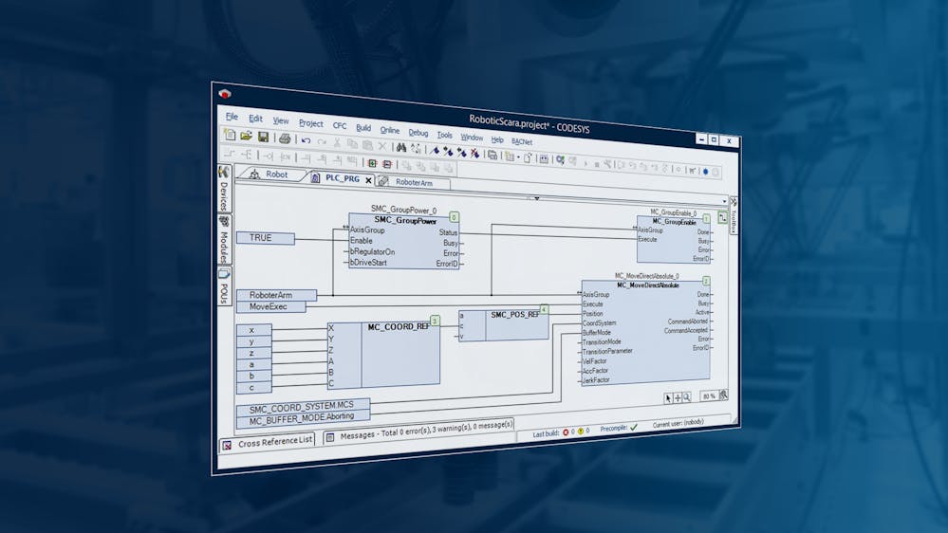Click the New Project toolbar icon

click(x=230, y=135)
